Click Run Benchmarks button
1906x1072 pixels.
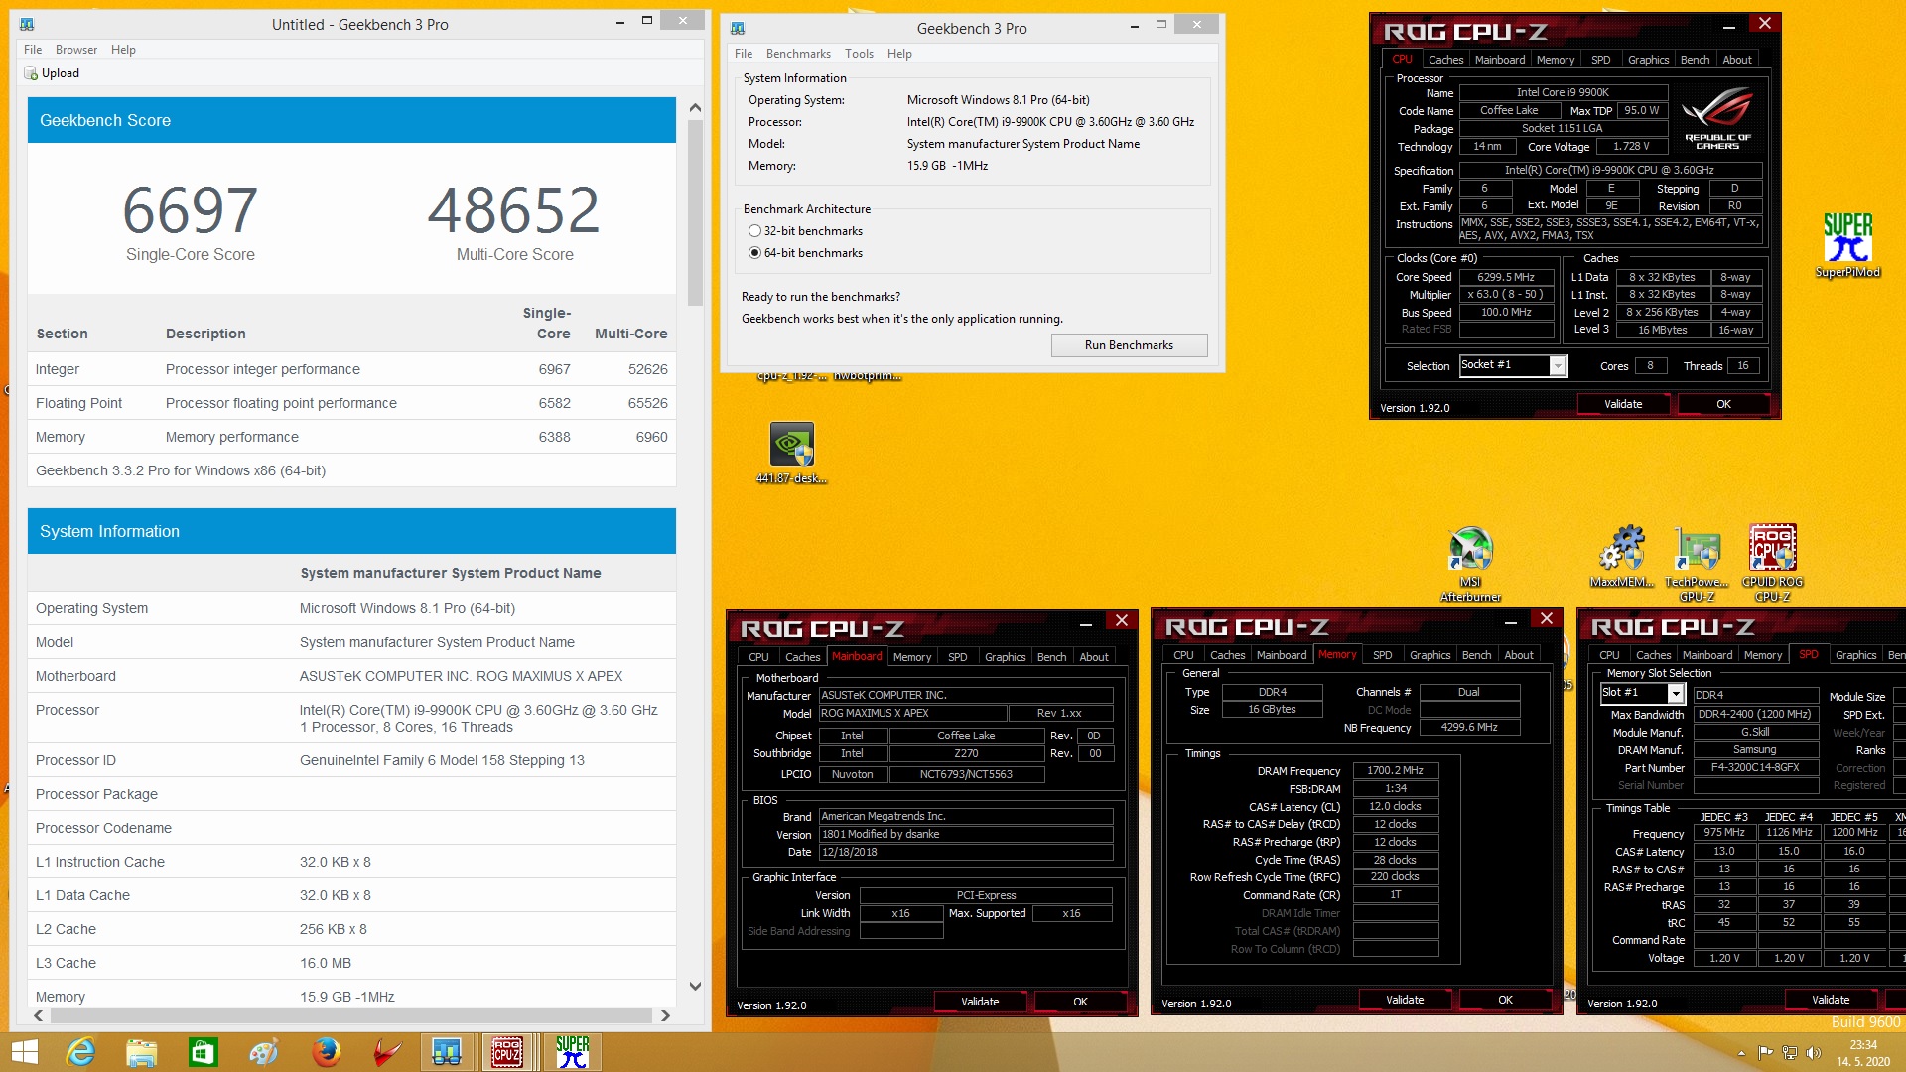click(x=1129, y=345)
